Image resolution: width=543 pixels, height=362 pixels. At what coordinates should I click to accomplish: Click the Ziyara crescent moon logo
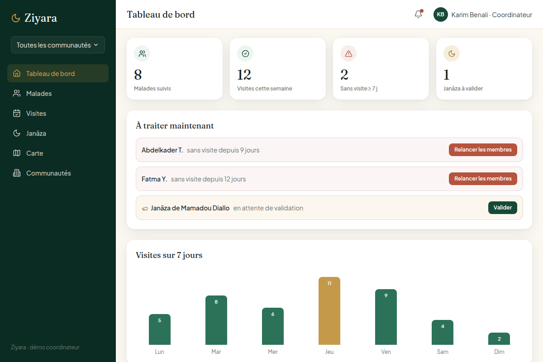click(x=16, y=18)
